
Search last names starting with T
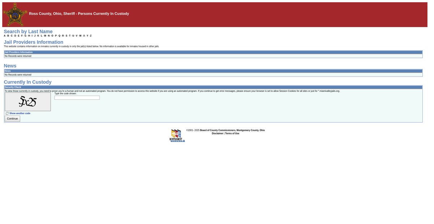pyautogui.click(x=70, y=36)
